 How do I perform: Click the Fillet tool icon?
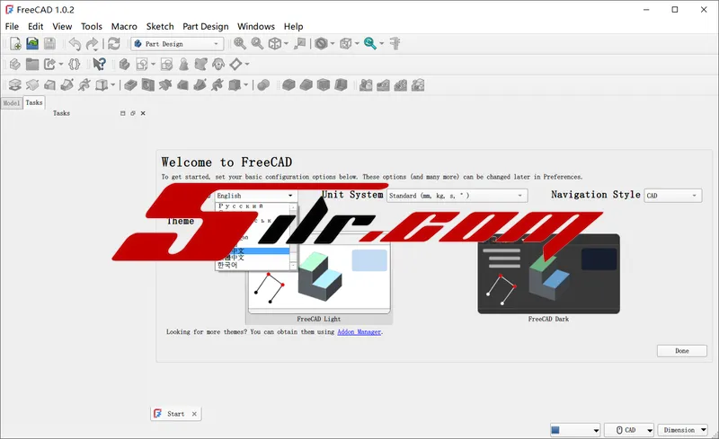(288, 84)
